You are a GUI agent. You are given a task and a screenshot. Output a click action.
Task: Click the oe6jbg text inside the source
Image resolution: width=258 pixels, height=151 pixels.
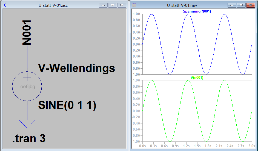pyautogui.click(x=28, y=87)
